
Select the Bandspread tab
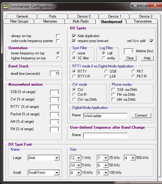111,21
